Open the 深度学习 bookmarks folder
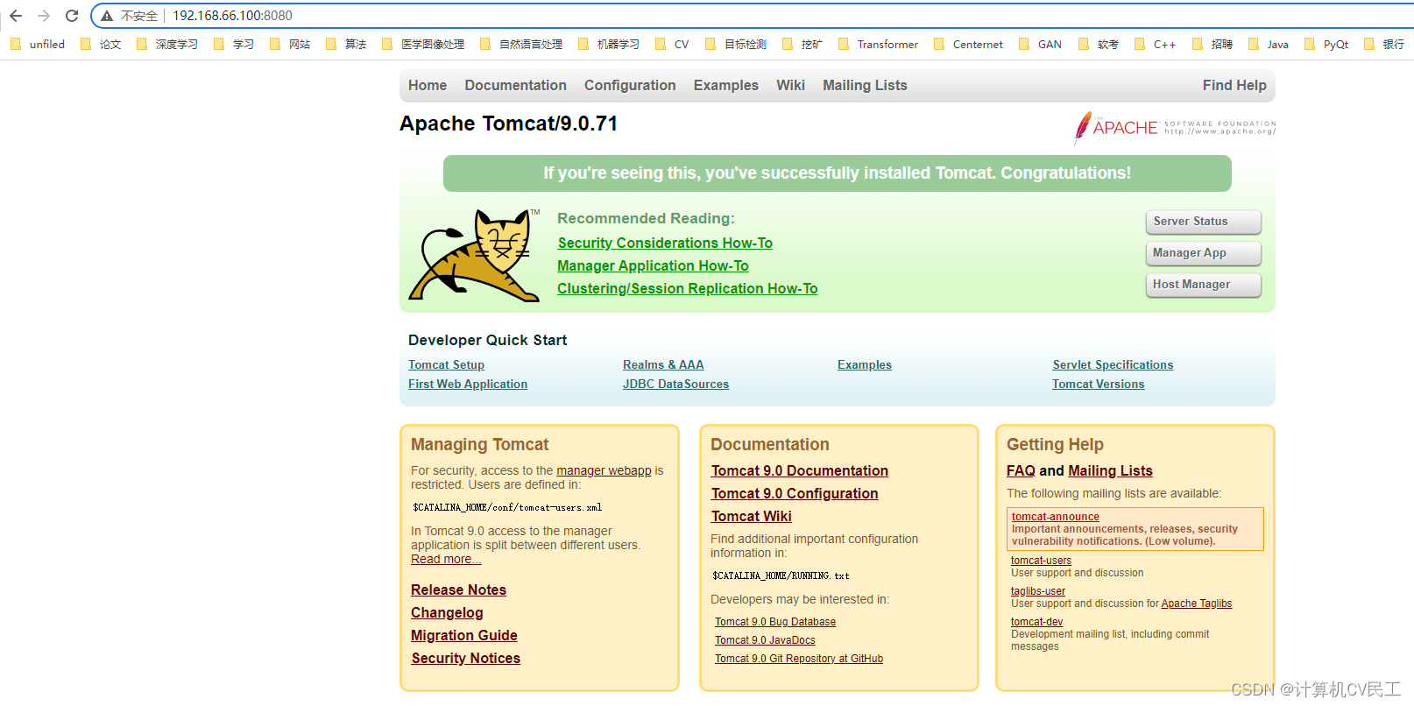Image resolution: width=1414 pixels, height=706 pixels. 166,44
